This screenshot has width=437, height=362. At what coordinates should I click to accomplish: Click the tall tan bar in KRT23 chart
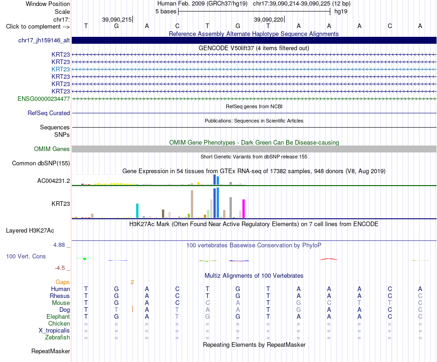[x=192, y=204]
